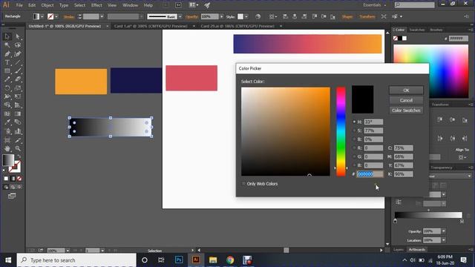Switch to the Swatches panel tab
The width and height of the screenshot is (475, 267).
tap(417, 30)
